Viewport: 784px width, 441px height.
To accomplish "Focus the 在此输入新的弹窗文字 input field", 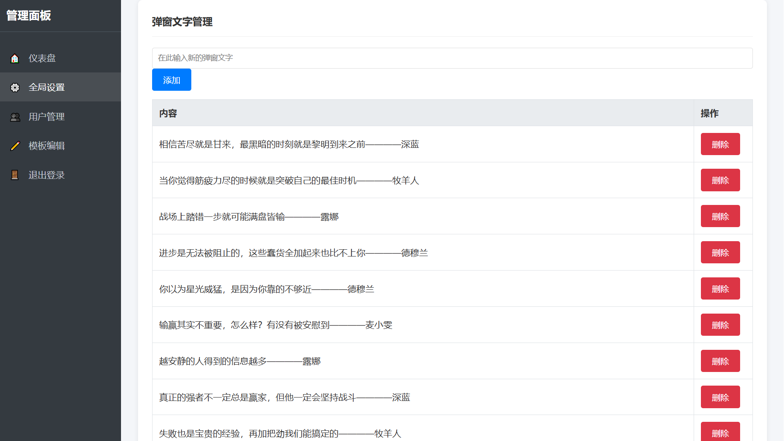I will point(452,58).
